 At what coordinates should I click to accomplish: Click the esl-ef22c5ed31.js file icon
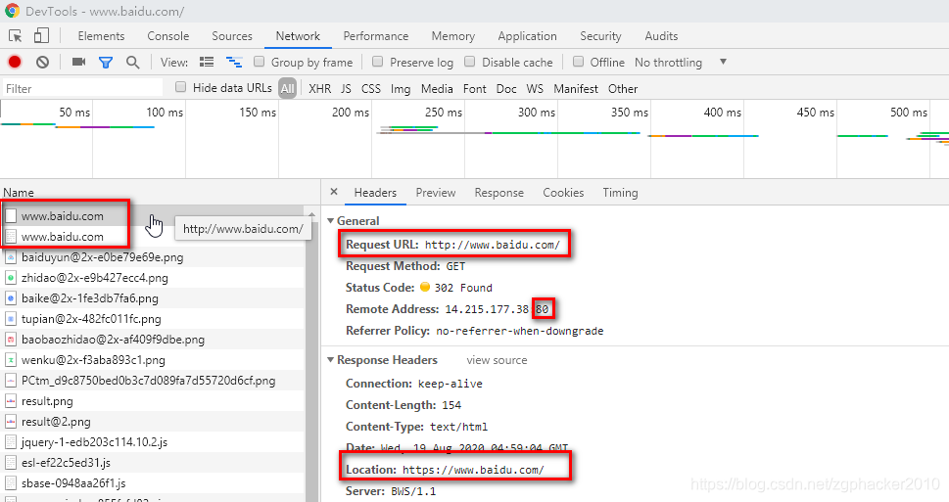click(x=11, y=463)
